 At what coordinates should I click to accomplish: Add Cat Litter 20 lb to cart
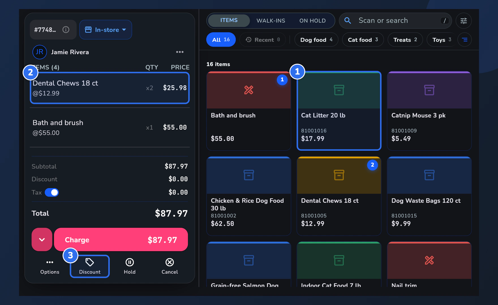[x=339, y=111]
